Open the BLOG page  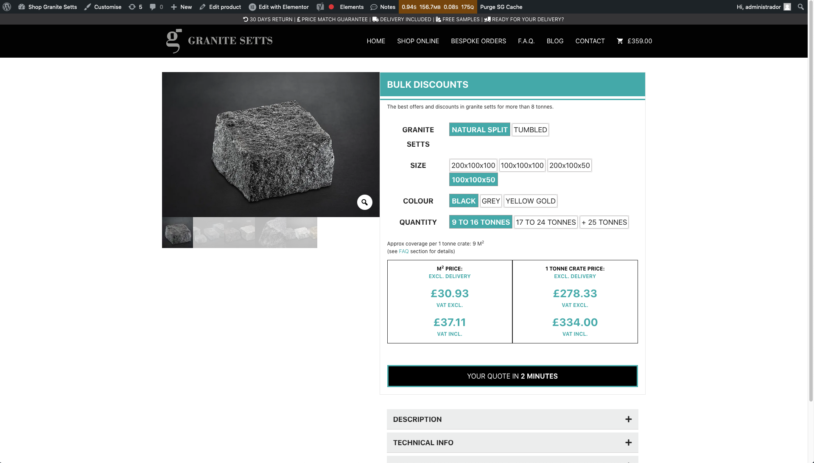pyautogui.click(x=555, y=41)
